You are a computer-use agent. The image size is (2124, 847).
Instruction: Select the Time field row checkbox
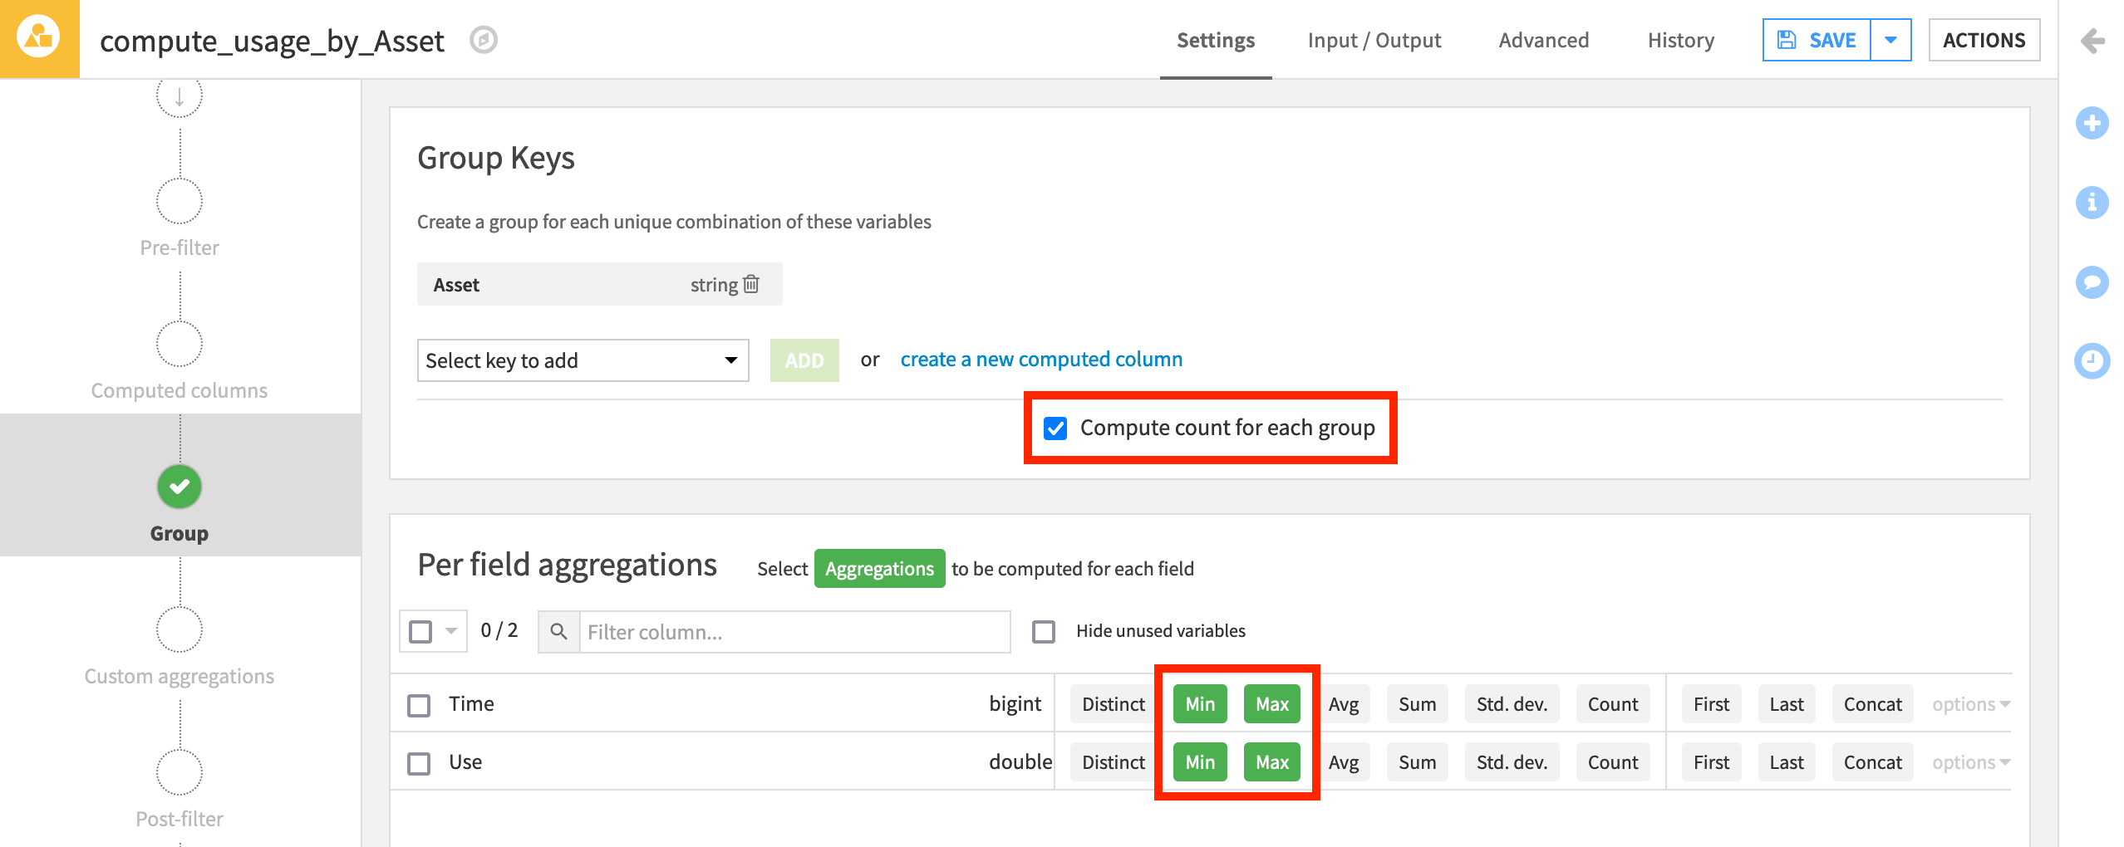pos(419,705)
